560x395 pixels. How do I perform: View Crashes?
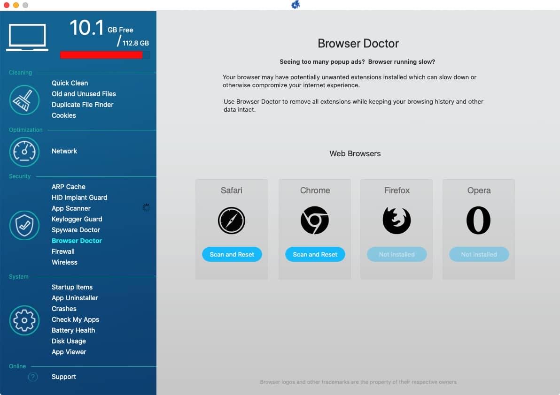(64, 309)
